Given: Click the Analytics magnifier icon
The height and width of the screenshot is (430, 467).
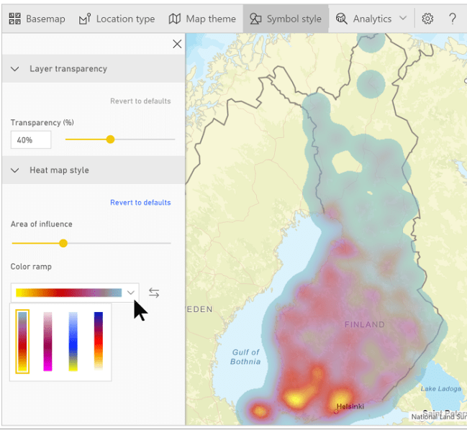Looking at the screenshot, I should pyautogui.click(x=342, y=19).
